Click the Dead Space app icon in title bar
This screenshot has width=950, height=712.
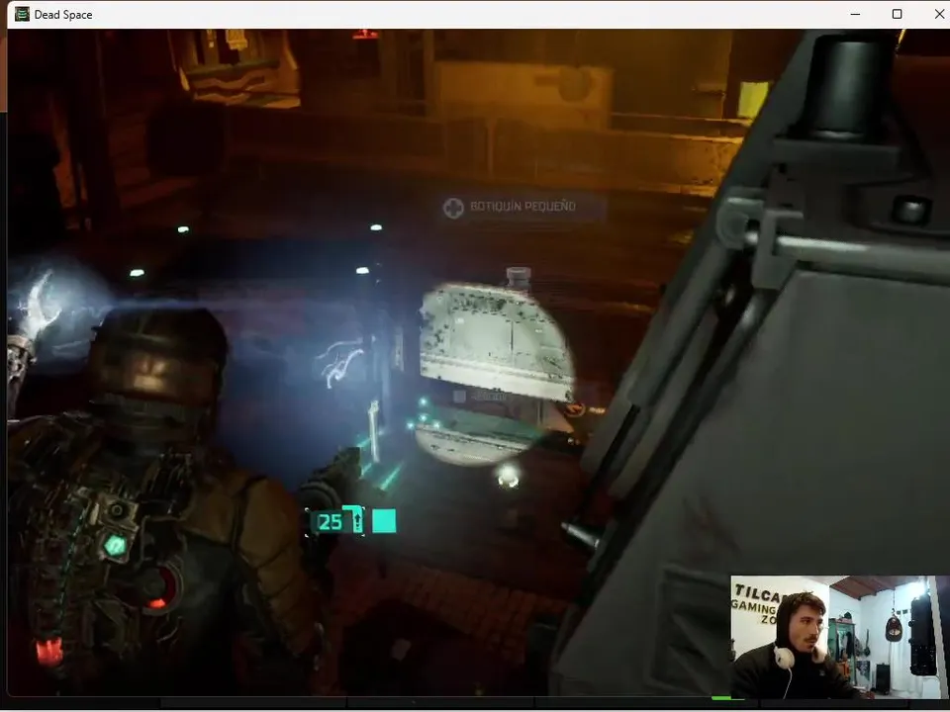(22, 14)
